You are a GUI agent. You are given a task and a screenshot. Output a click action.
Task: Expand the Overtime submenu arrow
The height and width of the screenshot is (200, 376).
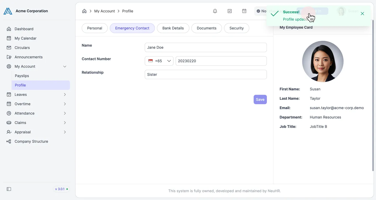65,104
